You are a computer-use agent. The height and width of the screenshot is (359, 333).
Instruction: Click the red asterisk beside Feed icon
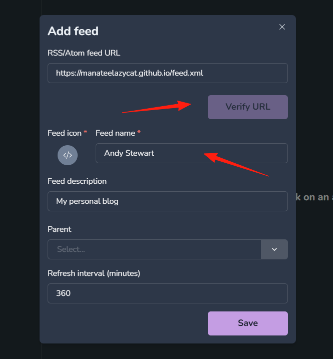click(x=85, y=132)
